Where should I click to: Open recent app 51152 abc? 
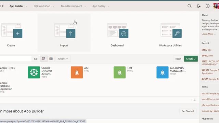coord(206,50)
